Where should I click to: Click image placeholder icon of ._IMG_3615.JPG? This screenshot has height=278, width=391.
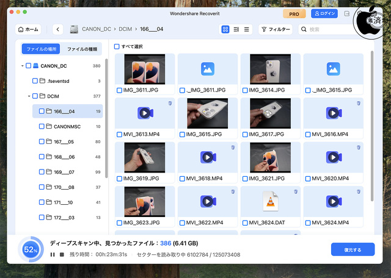(x=334, y=69)
